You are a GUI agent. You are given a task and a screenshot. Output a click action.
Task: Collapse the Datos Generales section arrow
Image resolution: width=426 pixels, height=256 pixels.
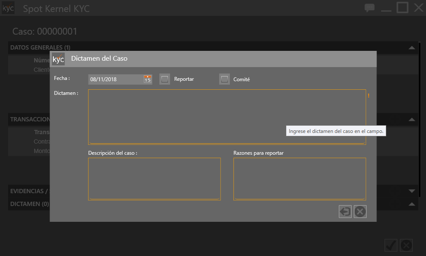[411, 48]
